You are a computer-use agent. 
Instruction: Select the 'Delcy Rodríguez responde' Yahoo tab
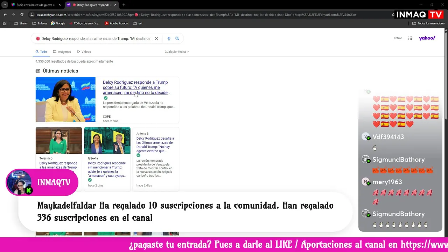(91, 5)
